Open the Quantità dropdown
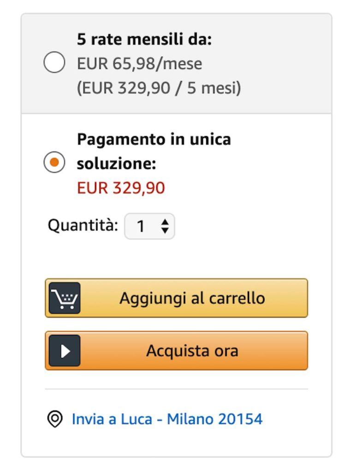 [149, 226]
